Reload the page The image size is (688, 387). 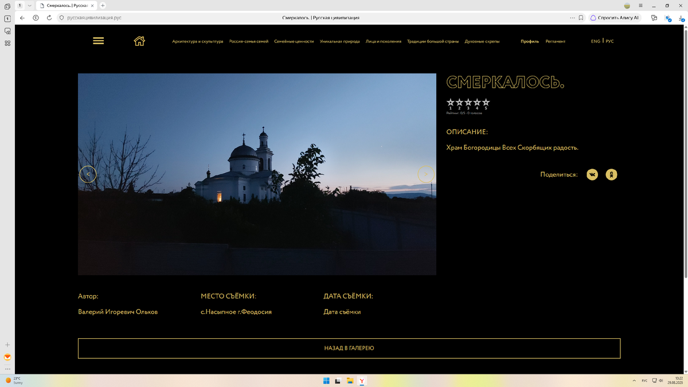pos(49,18)
